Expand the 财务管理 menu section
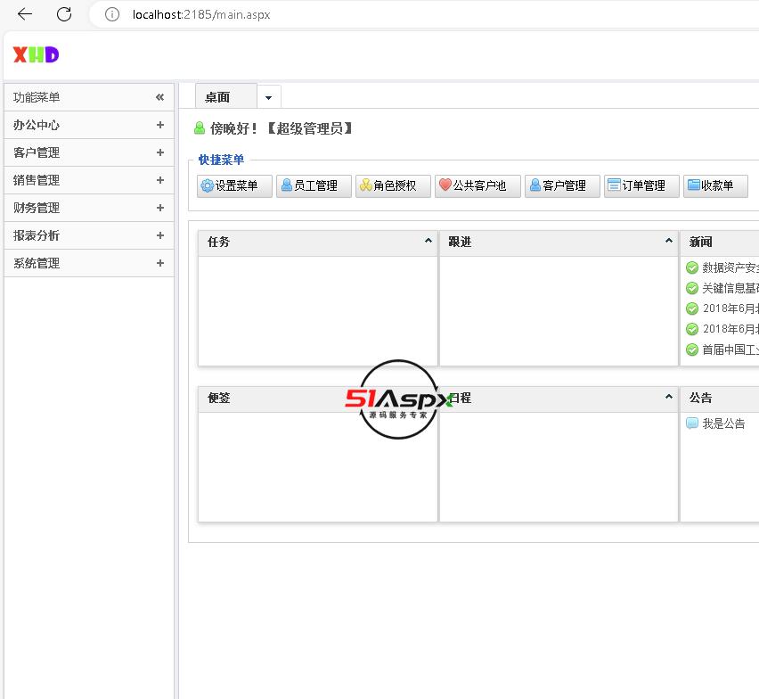Screen dimensions: 759x699 pos(160,208)
